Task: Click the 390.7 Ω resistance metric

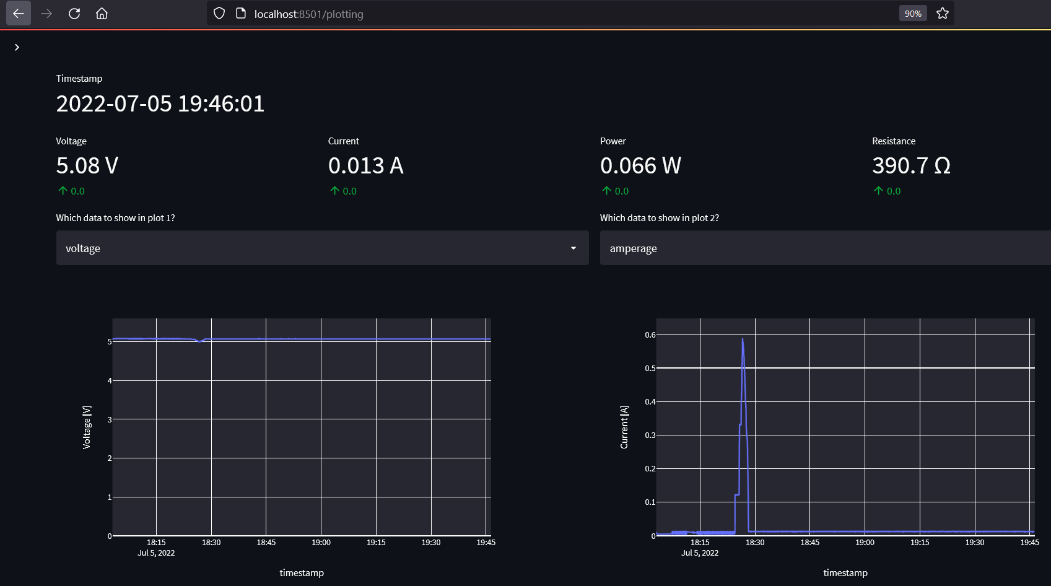Action: click(911, 165)
